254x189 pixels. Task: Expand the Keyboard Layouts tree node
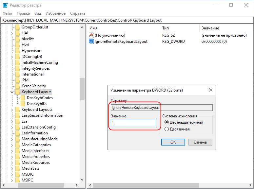tap(12, 110)
